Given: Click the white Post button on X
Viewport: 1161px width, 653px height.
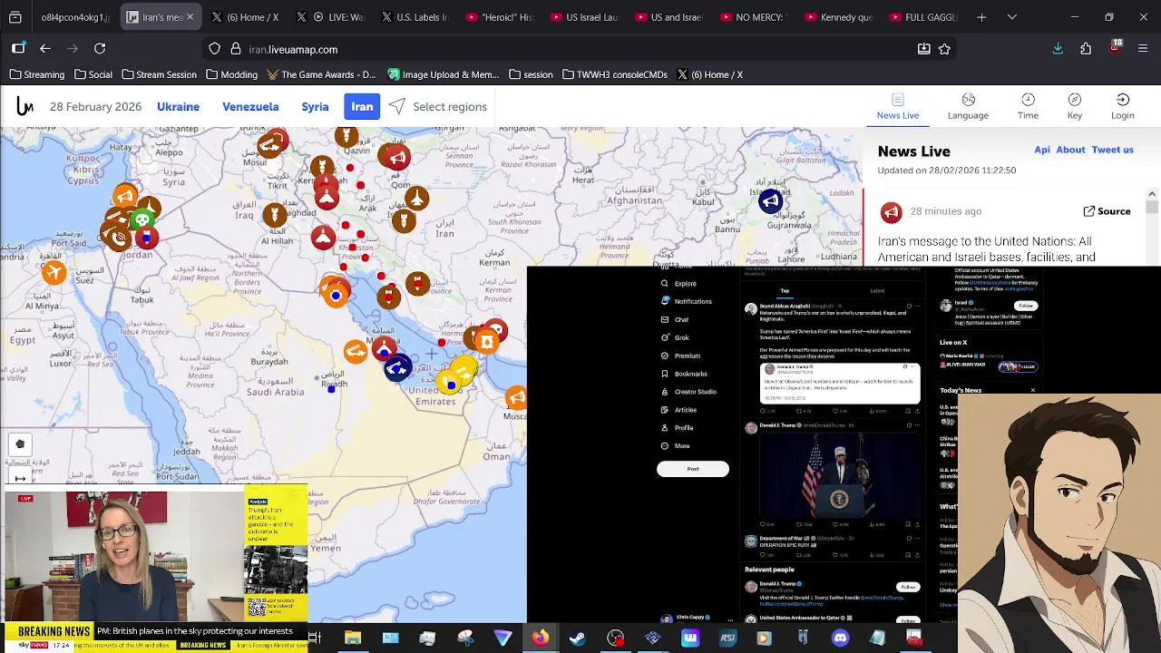Looking at the screenshot, I should 693,469.
